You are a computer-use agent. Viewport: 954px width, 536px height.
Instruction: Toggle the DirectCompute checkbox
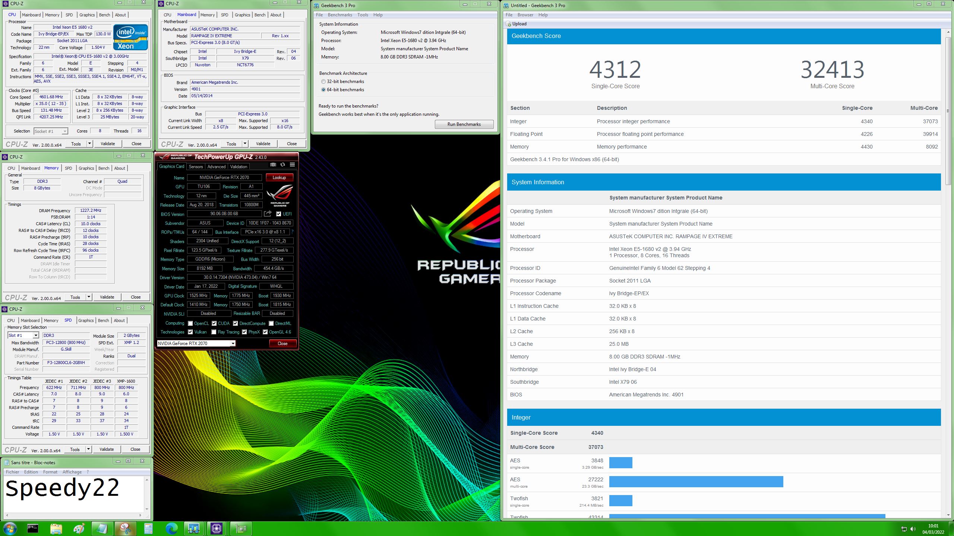235,323
